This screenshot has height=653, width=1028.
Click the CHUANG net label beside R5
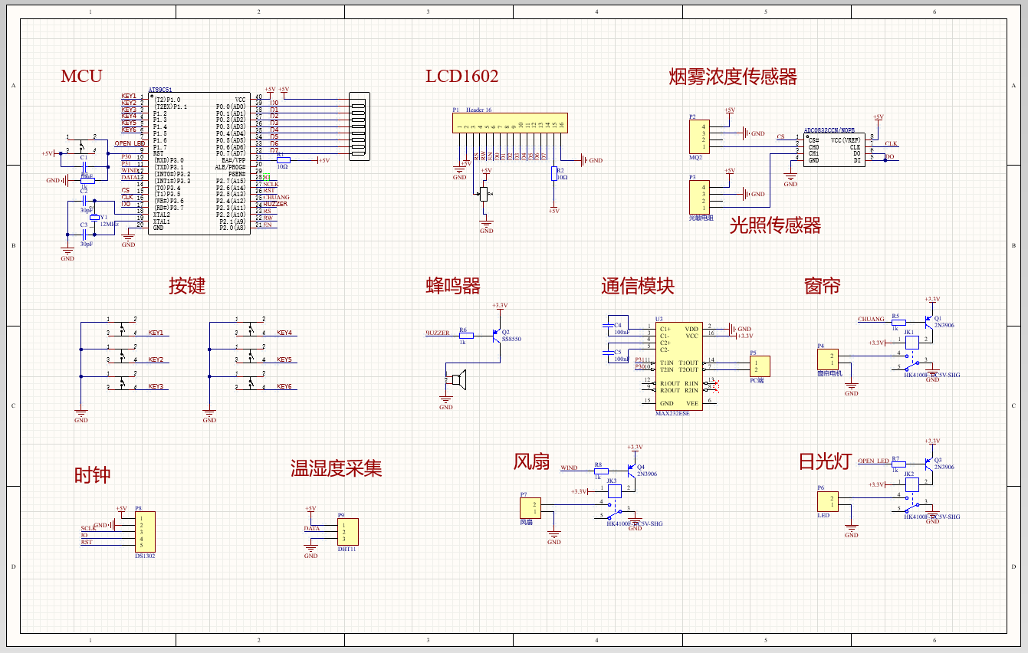pyautogui.click(x=871, y=319)
